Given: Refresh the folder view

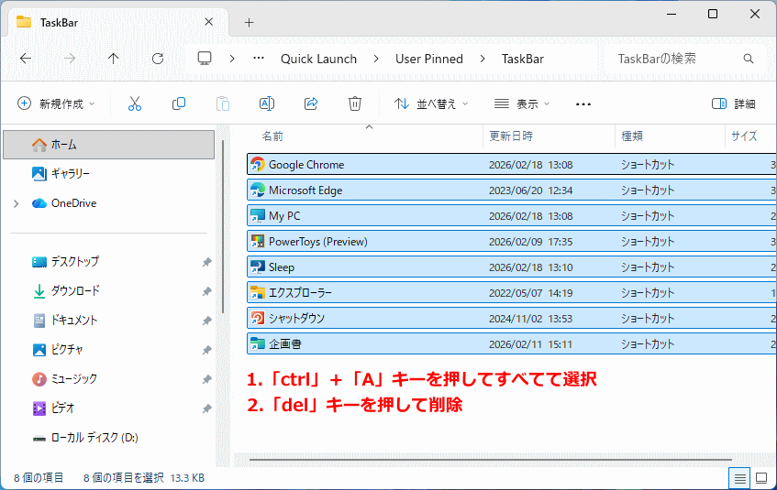Looking at the screenshot, I should click(x=158, y=59).
